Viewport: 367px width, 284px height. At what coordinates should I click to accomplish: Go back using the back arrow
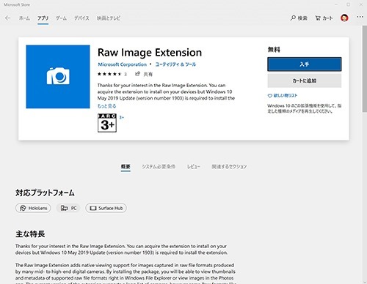point(7,18)
